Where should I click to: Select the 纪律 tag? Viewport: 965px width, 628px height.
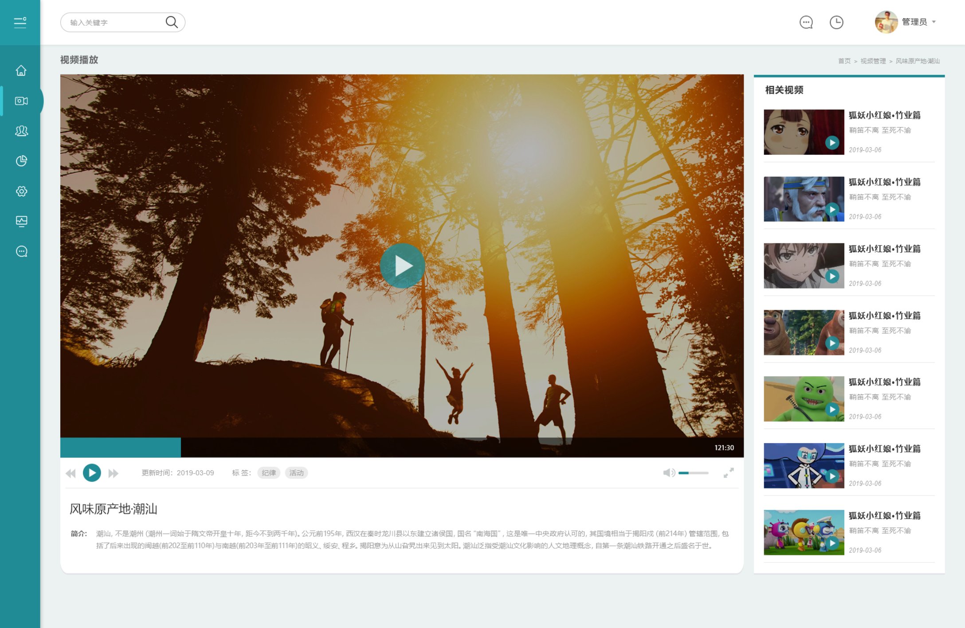click(269, 473)
